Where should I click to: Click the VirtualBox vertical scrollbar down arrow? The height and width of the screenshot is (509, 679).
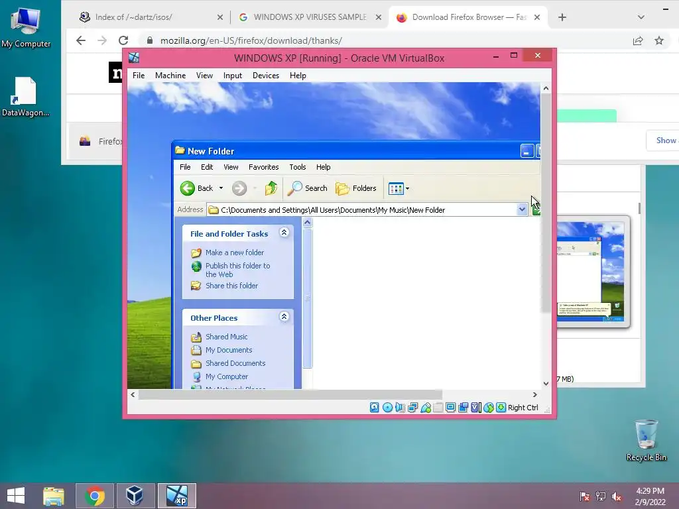tap(546, 384)
